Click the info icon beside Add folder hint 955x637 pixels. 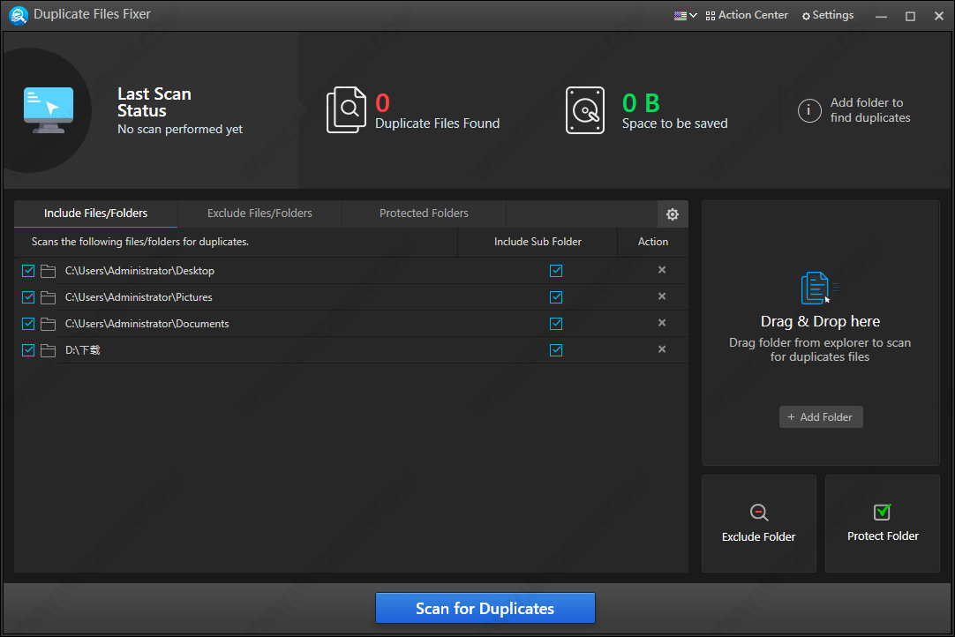[x=809, y=110]
